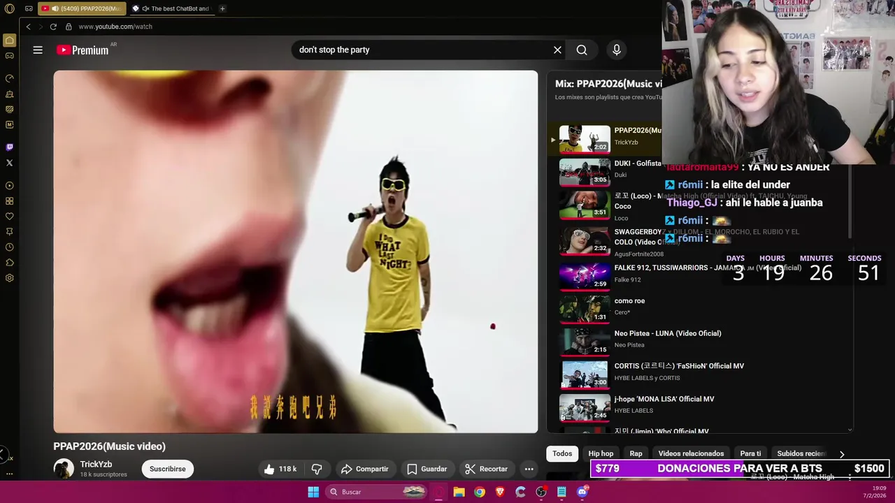Clip the video with Recortar

pos(487,469)
